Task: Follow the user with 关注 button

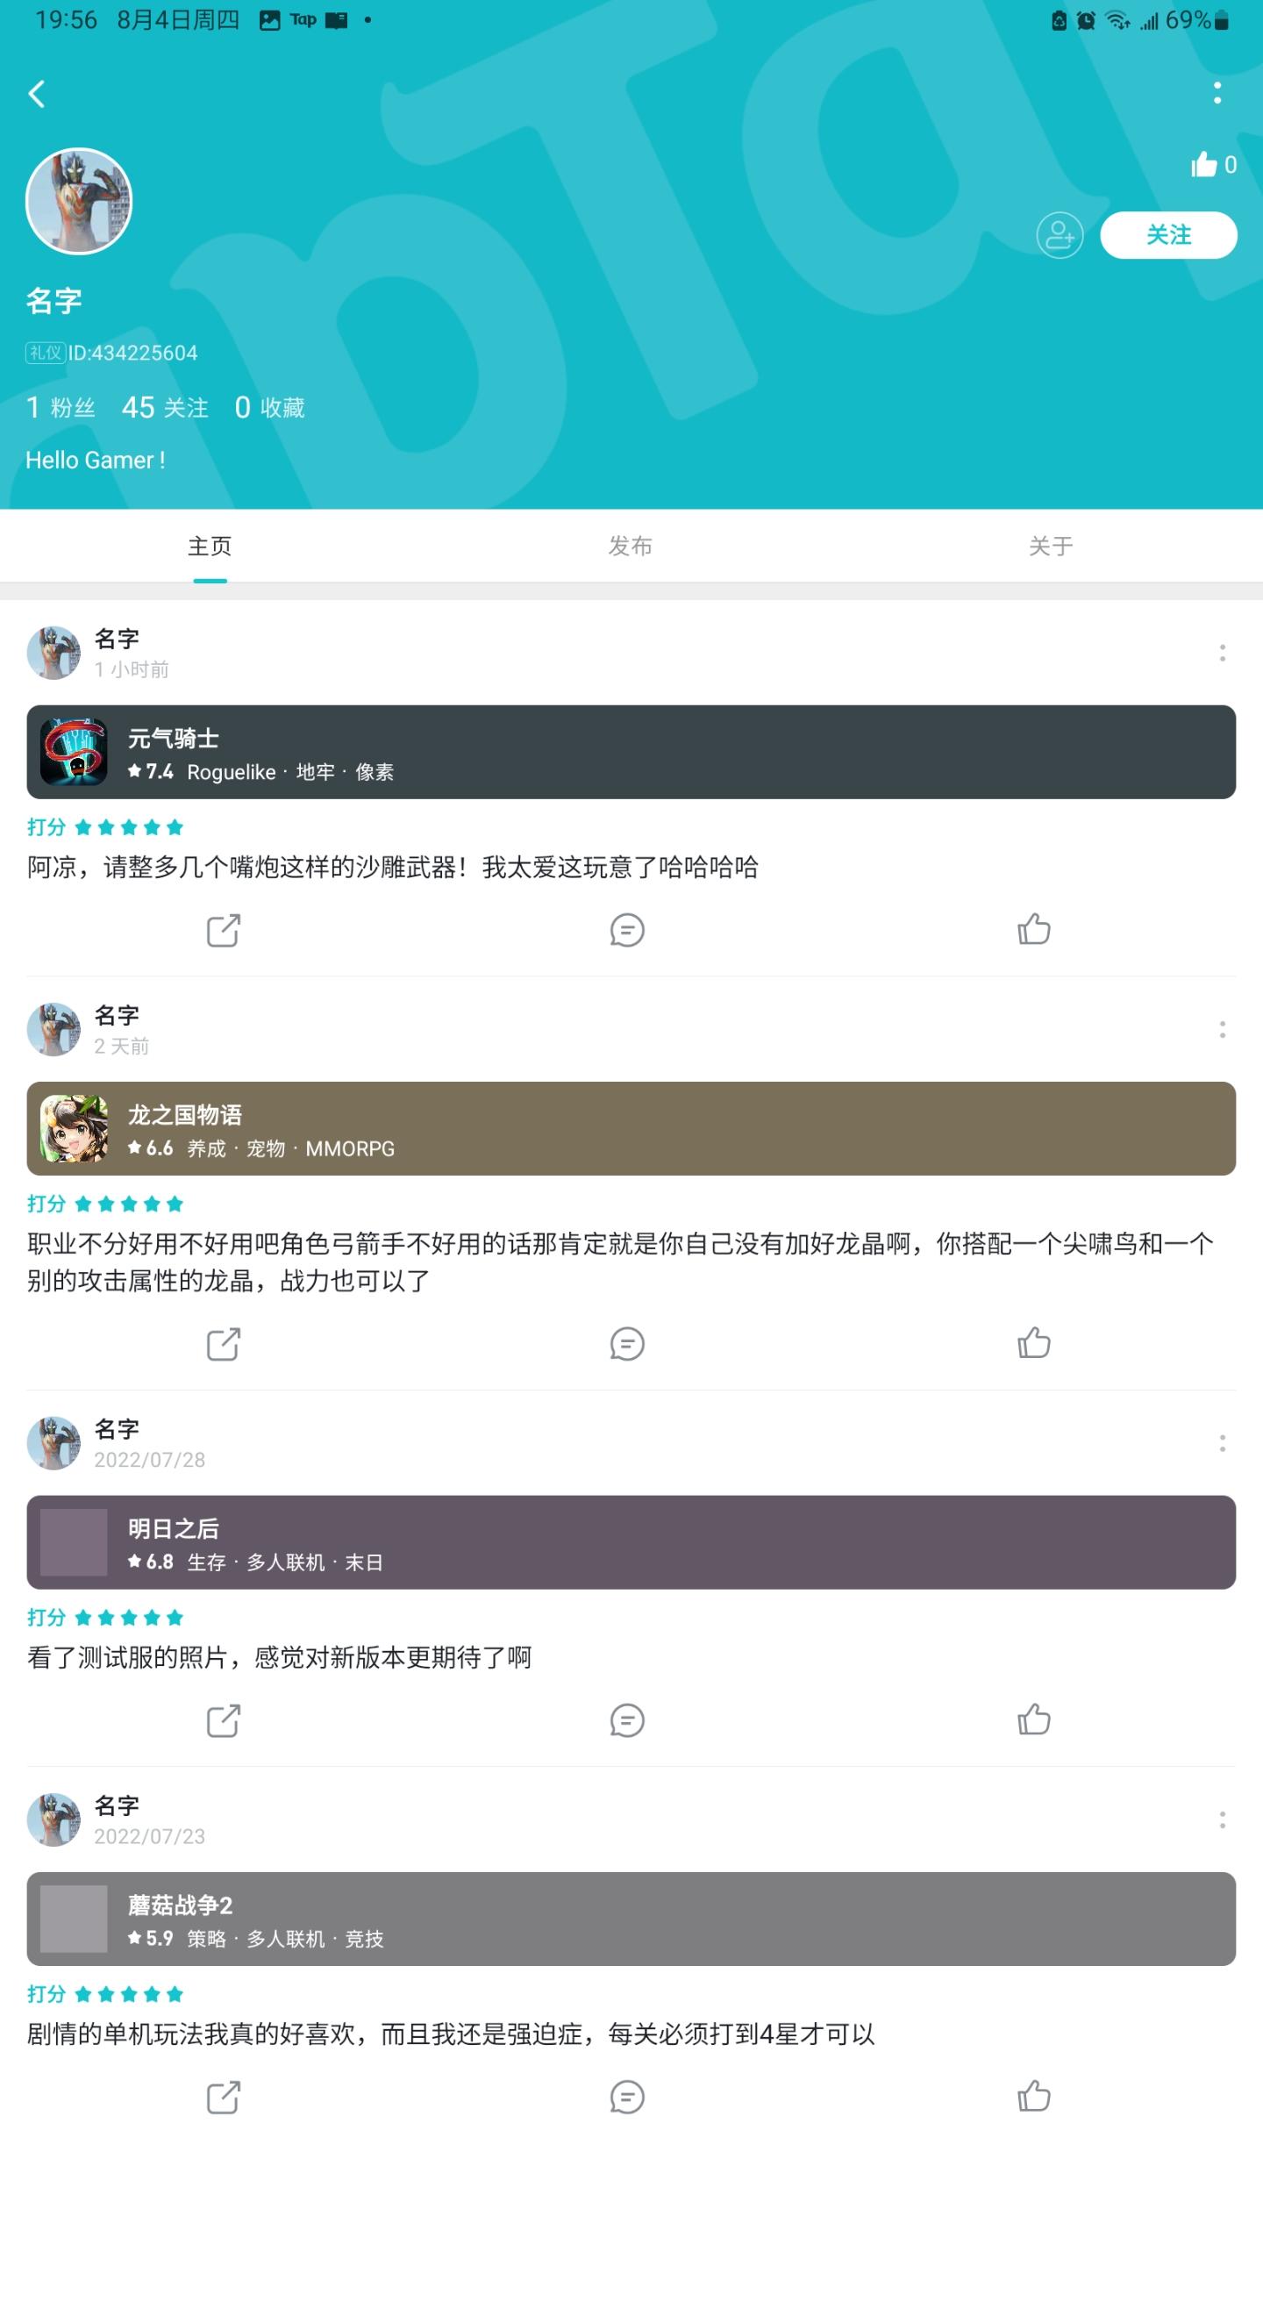Action: 1168,235
